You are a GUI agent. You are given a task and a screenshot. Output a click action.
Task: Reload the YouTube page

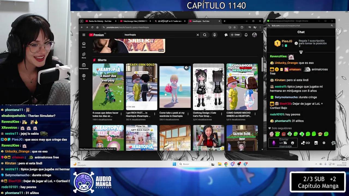[92, 27]
